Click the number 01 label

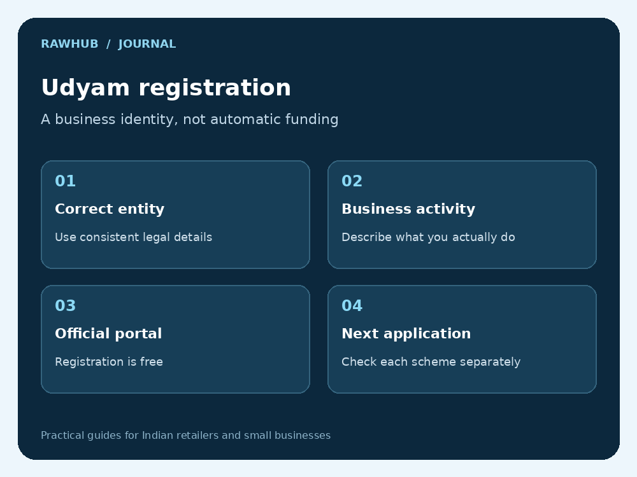click(66, 181)
